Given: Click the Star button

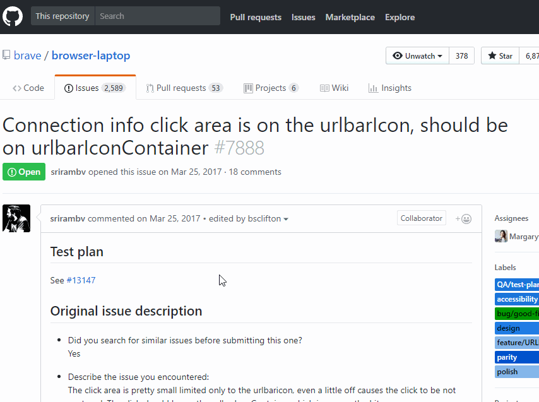Looking at the screenshot, I should [x=500, y=56].
